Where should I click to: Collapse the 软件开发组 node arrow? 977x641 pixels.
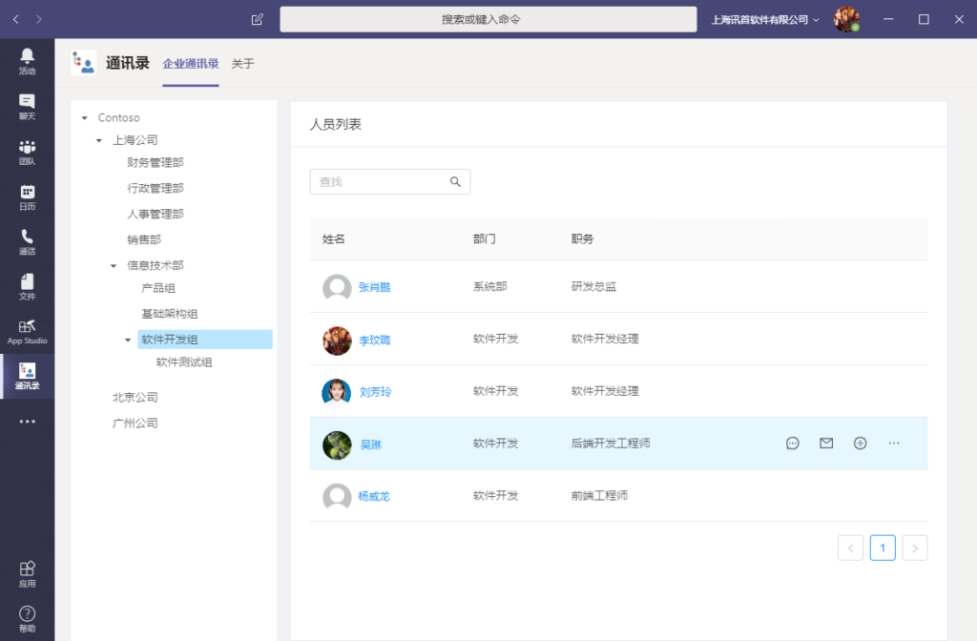tap(128, 341)
